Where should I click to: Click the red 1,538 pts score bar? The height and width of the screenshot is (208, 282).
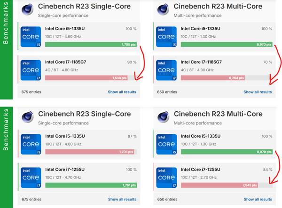point(86,78)
